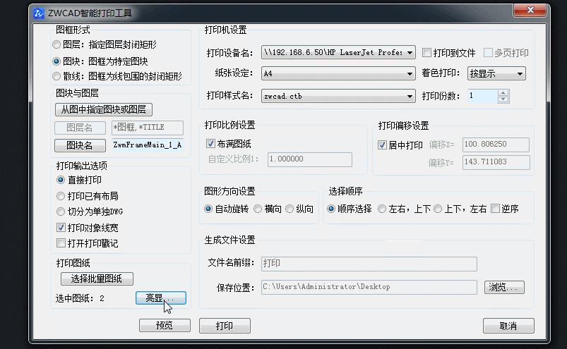Click the *图框,*TITLE layer name field
Image resolution: width=567 pixels, height=349 pixels.
pos(148,128)
